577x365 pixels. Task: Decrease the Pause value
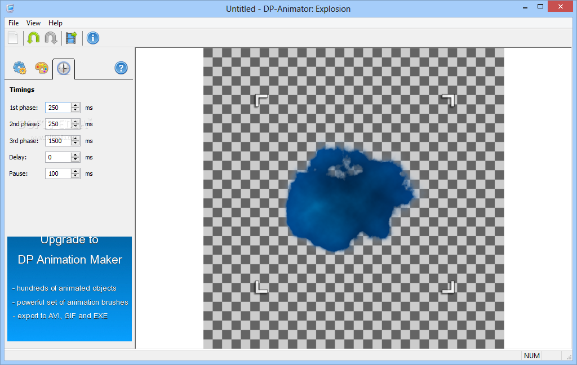tap(76, 176)
